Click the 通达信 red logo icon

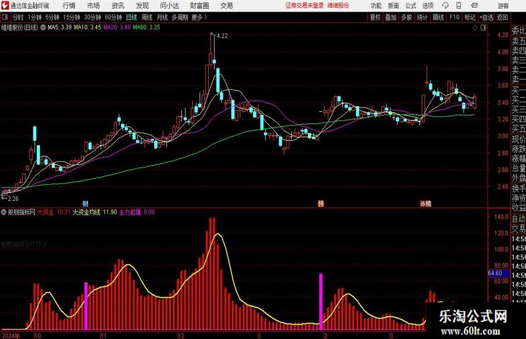coord(5,6)
